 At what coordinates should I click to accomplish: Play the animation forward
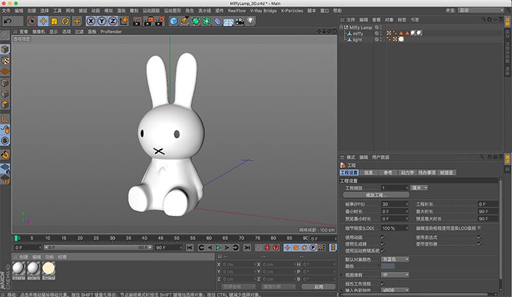click(x=218, y=248)
